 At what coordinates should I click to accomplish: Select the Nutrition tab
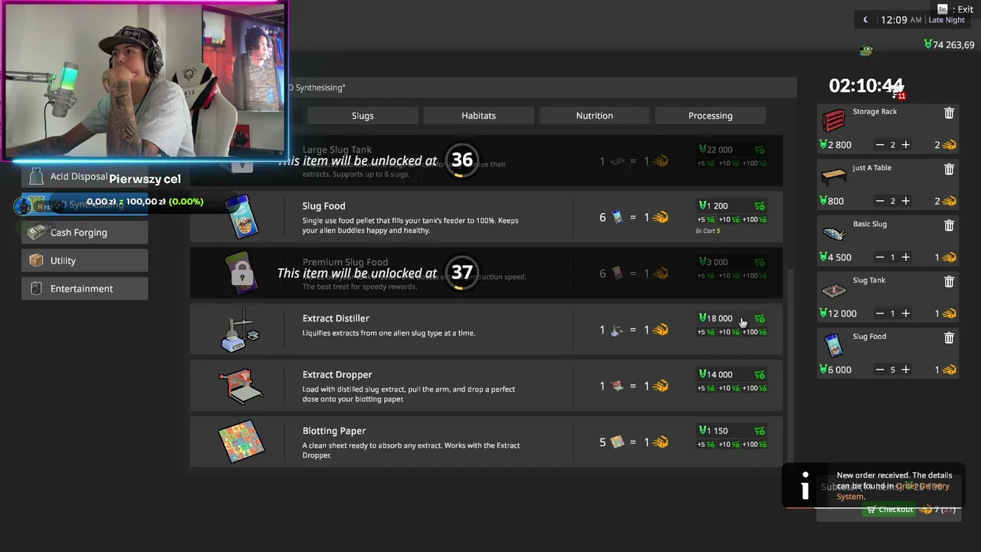click(x=594, y=116)
